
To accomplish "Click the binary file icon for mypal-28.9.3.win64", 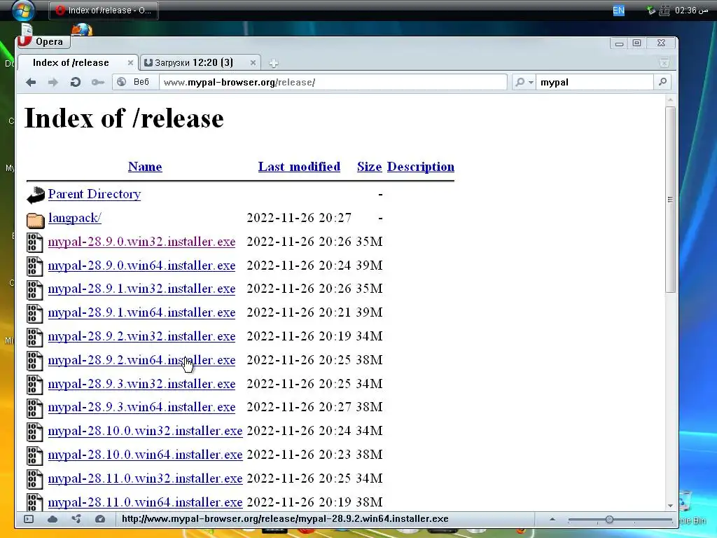I will (35, 408).
